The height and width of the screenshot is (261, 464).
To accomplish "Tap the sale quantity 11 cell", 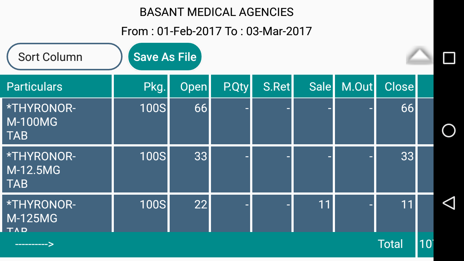I will click(324, 205).
